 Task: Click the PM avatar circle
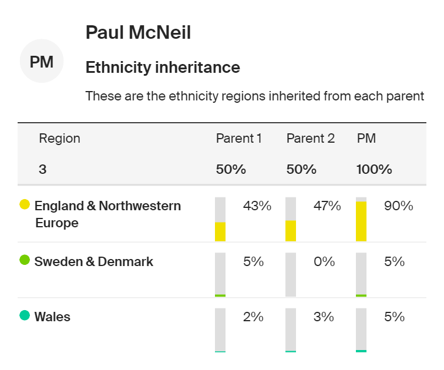click(x=42, y=61)
